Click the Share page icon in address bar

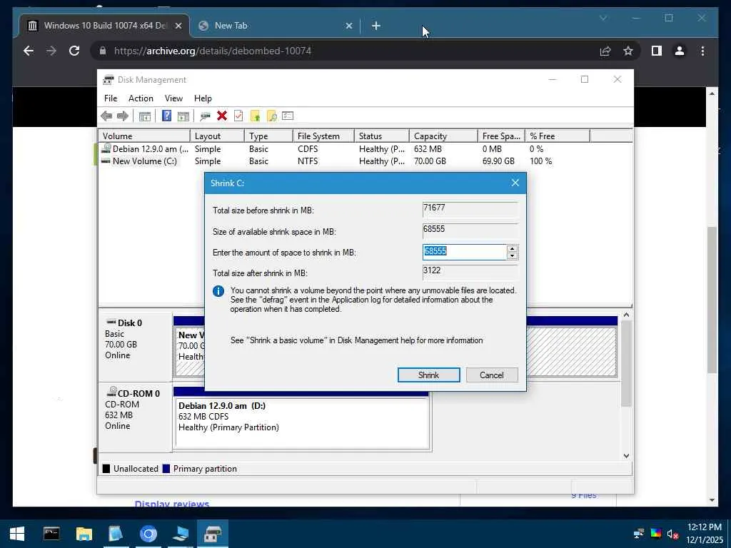pyautogui.click(x=605, y=51)
